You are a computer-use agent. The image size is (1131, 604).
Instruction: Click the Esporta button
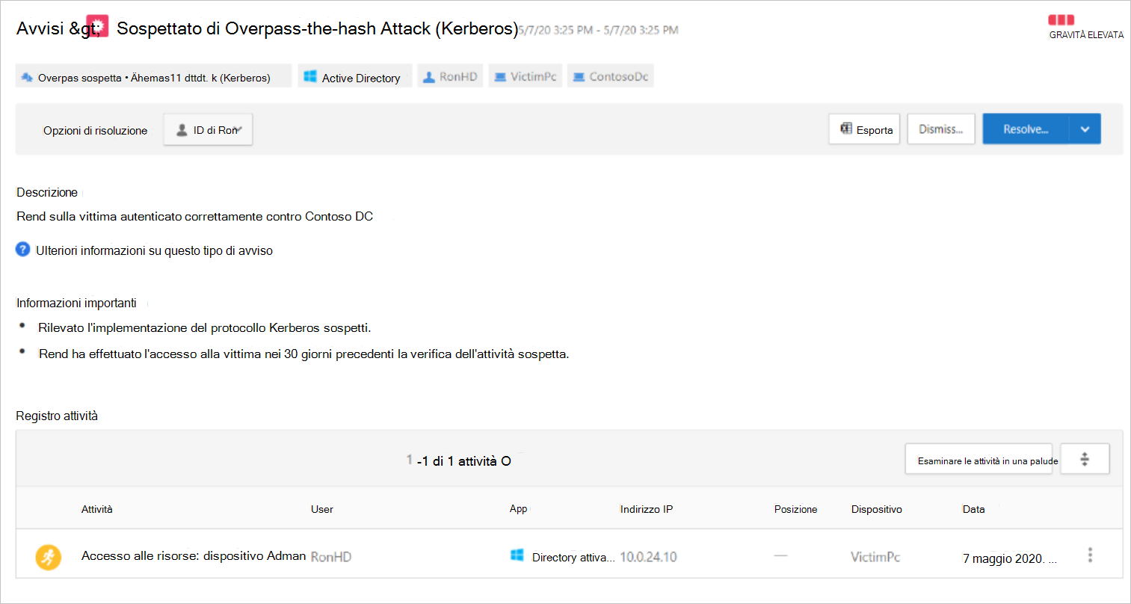point(864,129)
